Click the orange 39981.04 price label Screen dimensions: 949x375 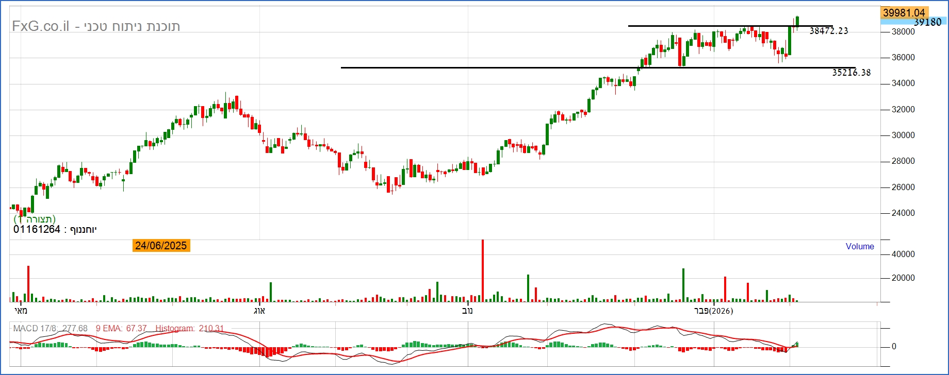(904, 12)
